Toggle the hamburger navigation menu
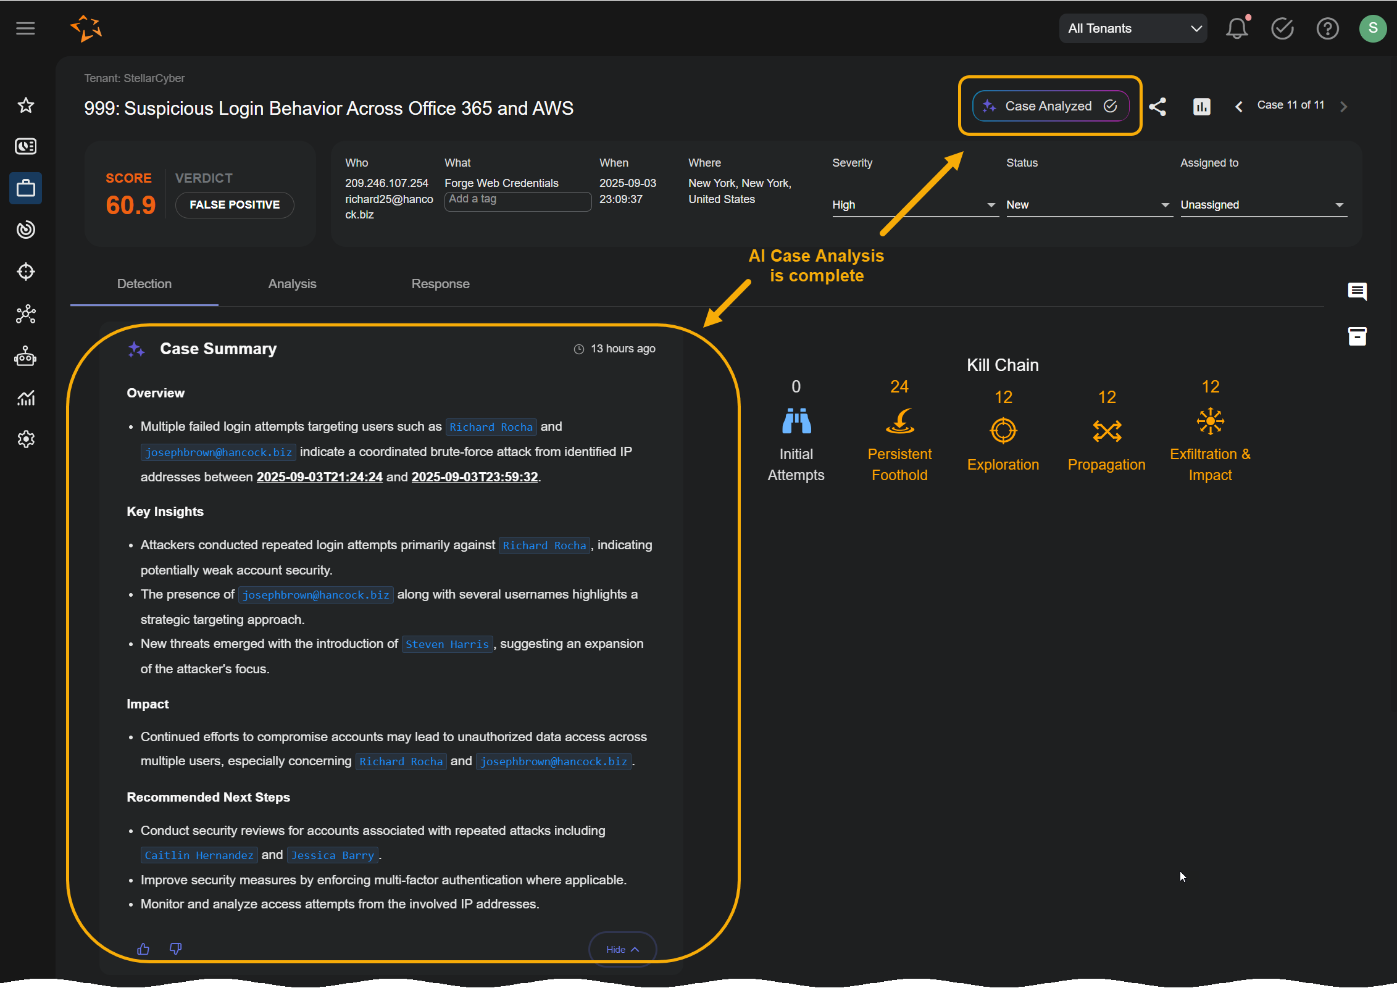 [x=25, y=28]
